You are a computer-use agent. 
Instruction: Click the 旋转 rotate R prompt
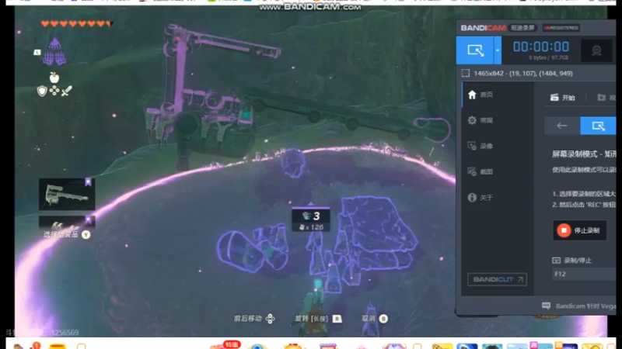click(x=318, y=319)
